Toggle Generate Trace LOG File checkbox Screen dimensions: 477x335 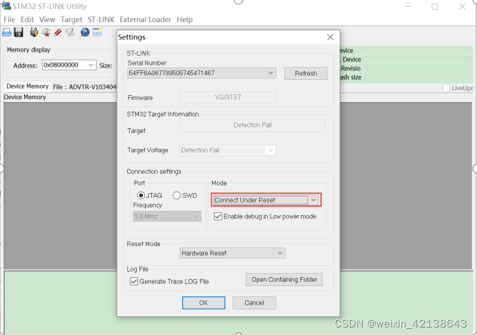pyautogui.click(x=134, y=281)
